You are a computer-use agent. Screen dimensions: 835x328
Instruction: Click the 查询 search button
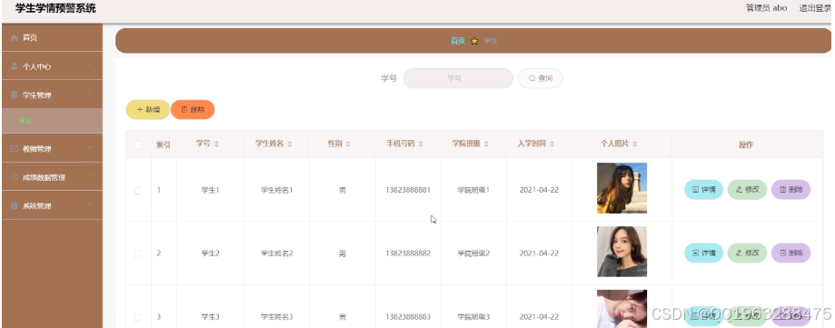pos(541,78)
